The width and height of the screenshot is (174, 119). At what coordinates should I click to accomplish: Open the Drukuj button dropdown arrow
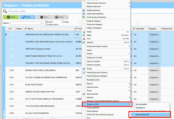67,17
